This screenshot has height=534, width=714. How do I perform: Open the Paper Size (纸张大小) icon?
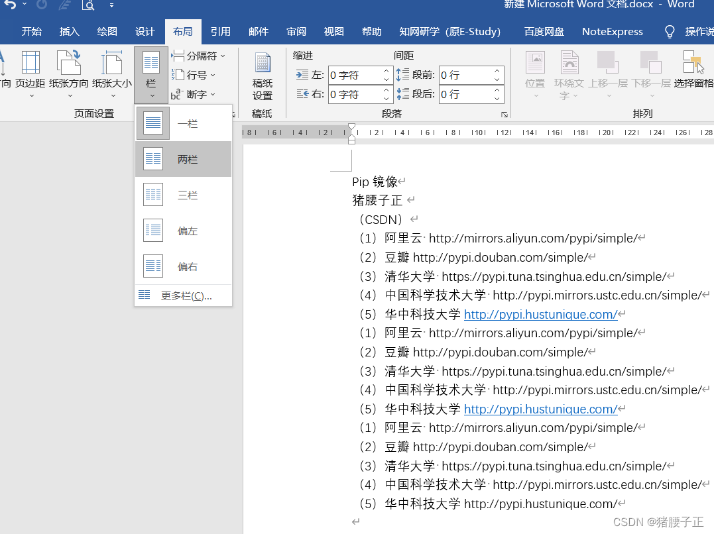point(111,63)
